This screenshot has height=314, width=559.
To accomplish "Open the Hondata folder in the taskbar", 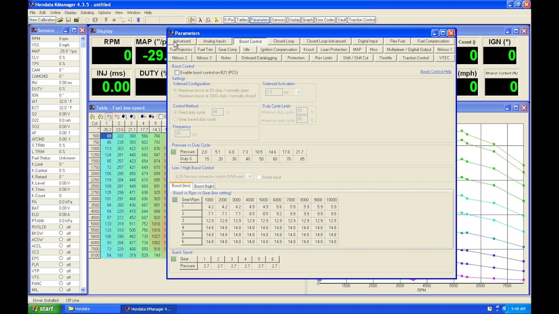I will pos(92,309).
